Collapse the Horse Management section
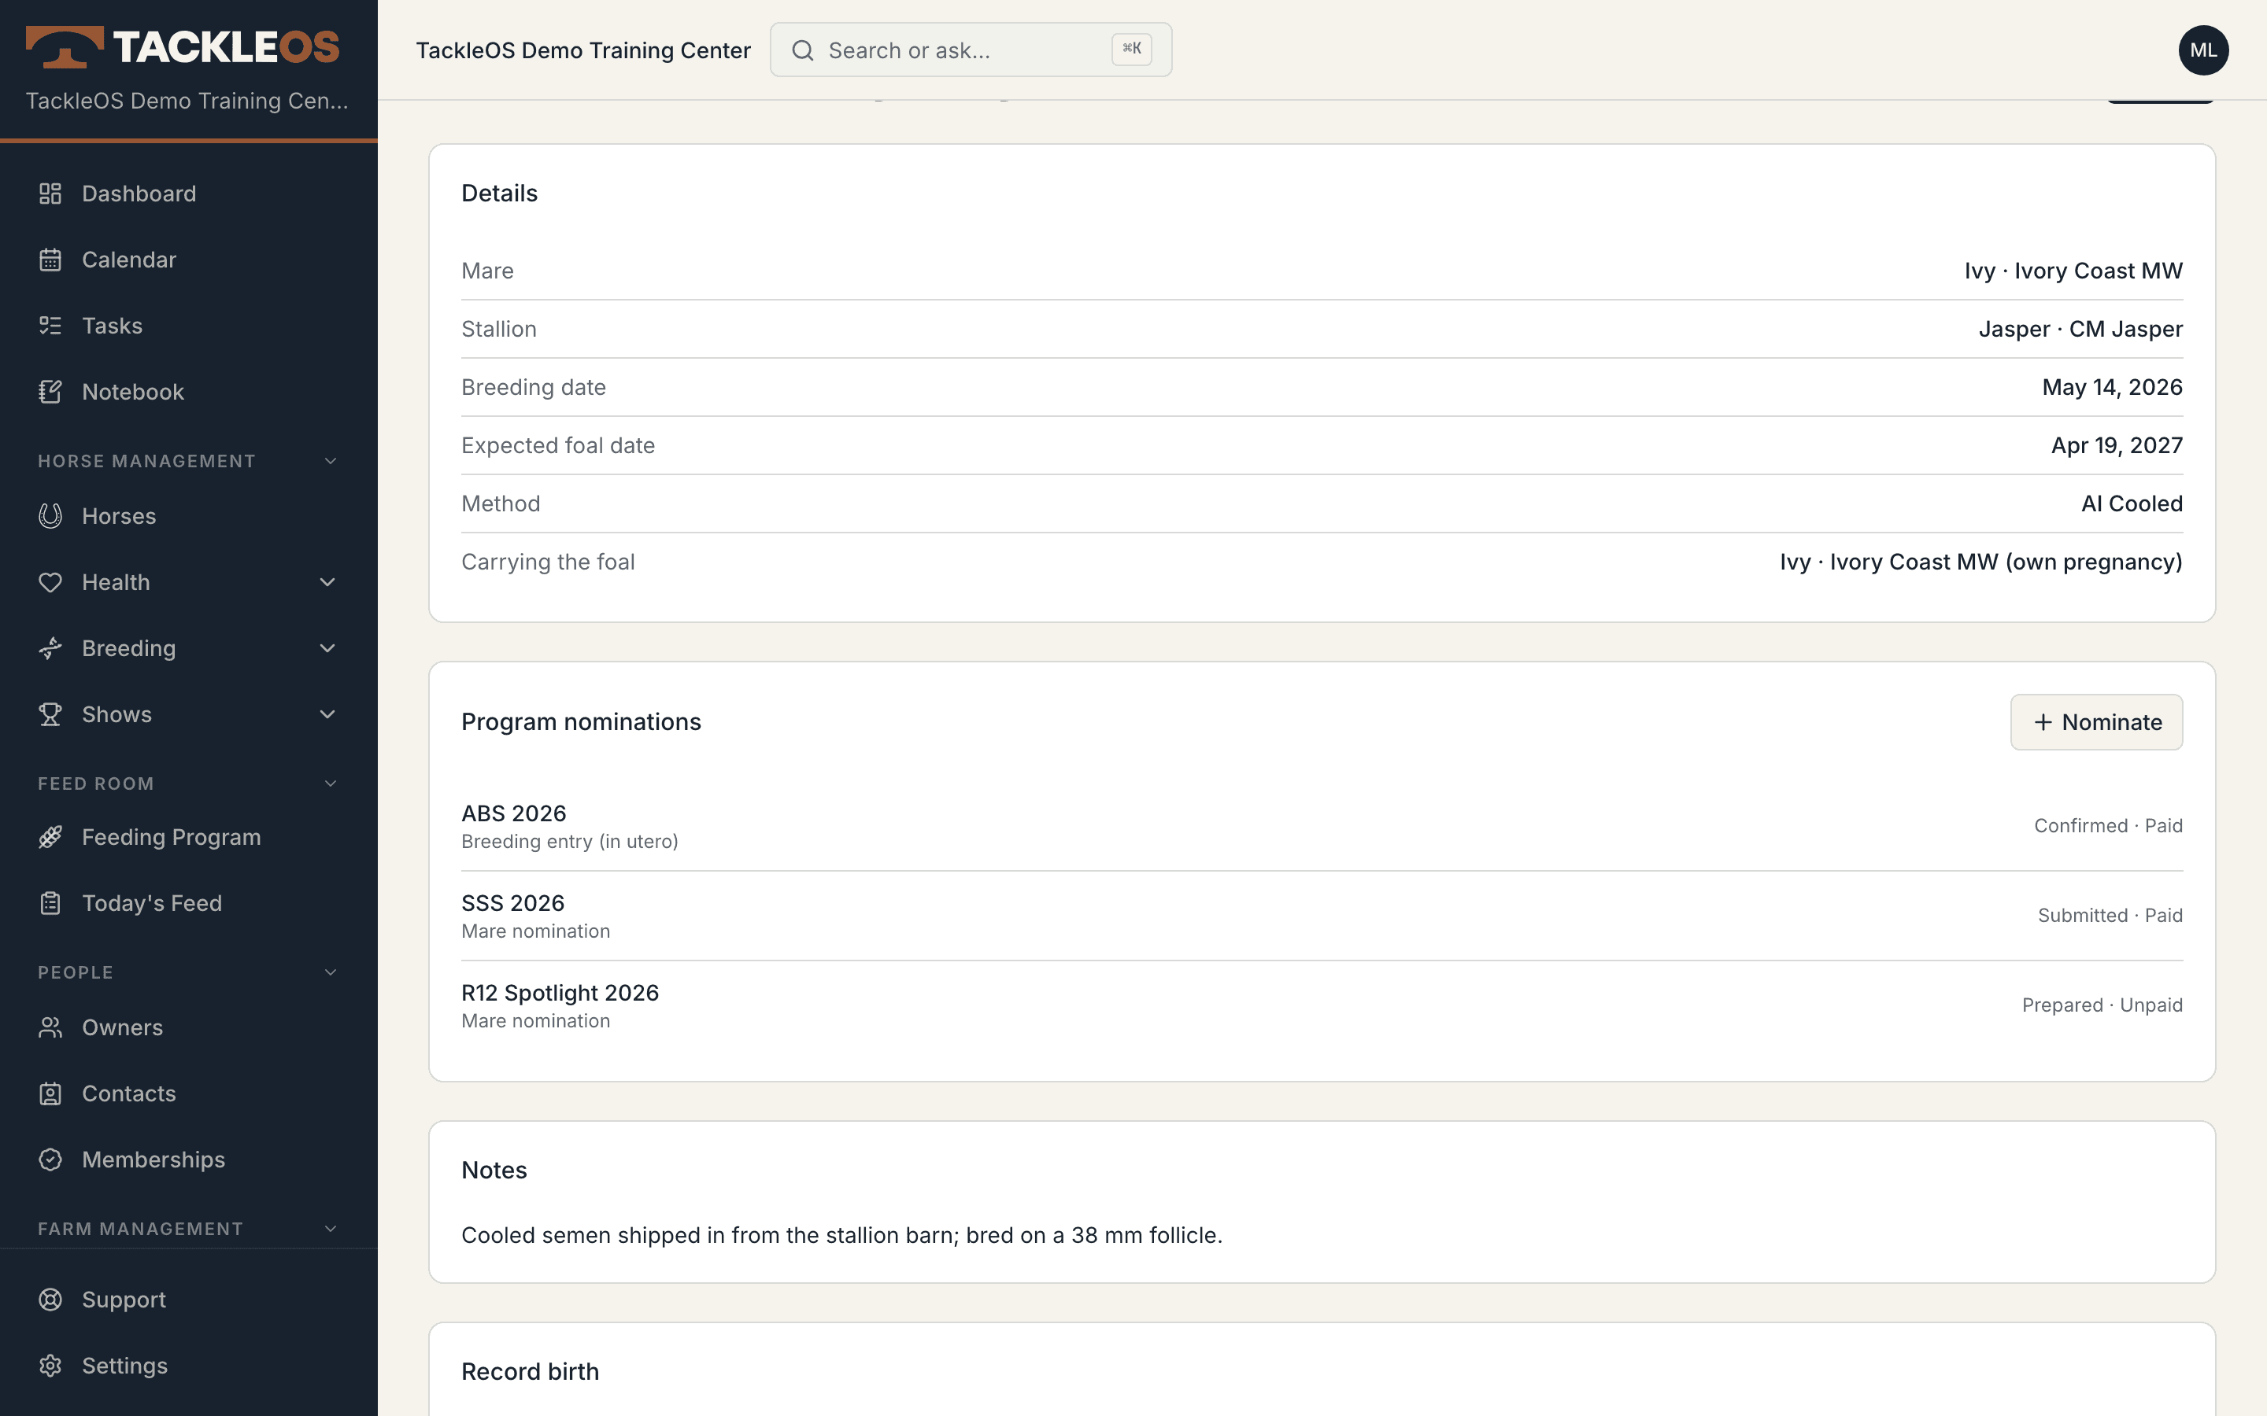This screenshot has width=2267, height=1416. coord(331,461)
